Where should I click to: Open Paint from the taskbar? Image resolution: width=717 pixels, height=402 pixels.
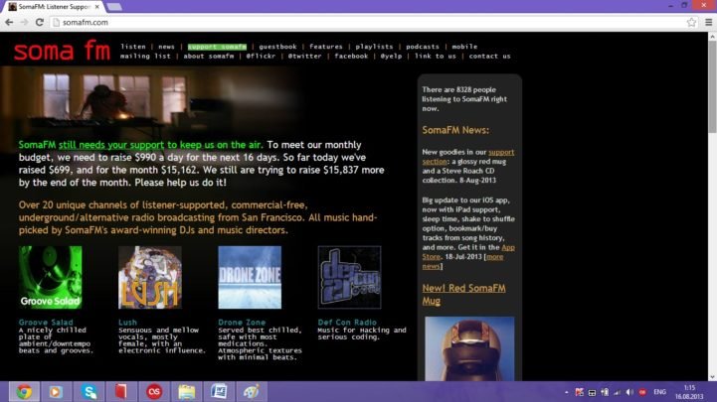[251, 391]
